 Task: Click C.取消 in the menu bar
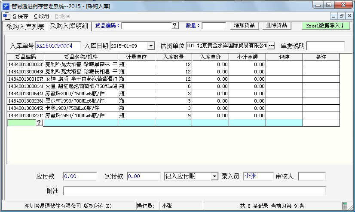click(41, 16)
